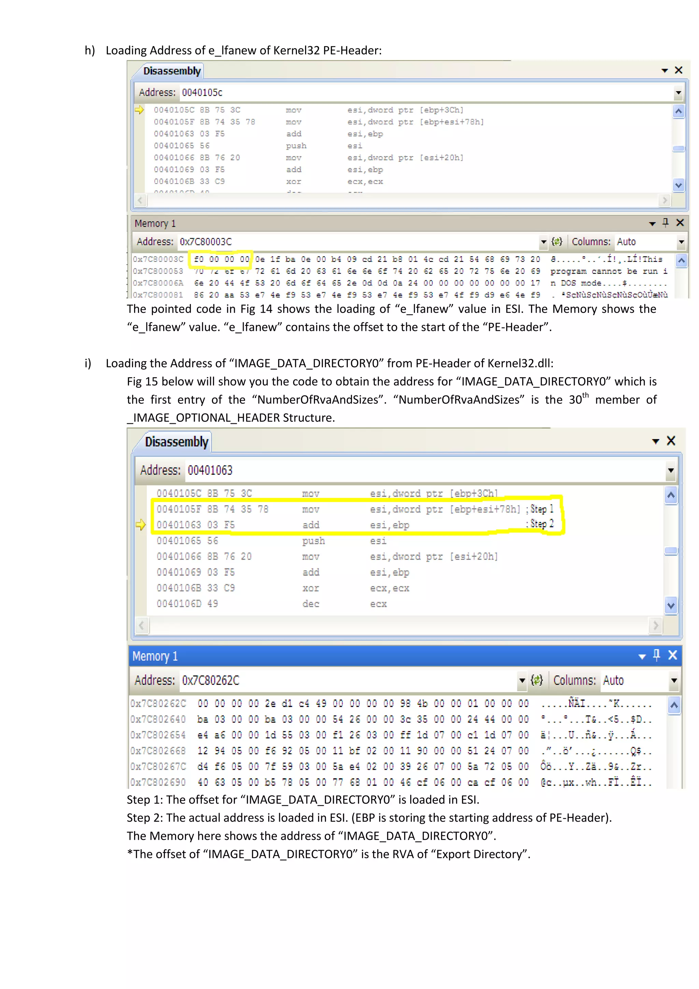
Task: Click the down arrow of the lower disassembly scrollbar
Action: tap(671, 605)
